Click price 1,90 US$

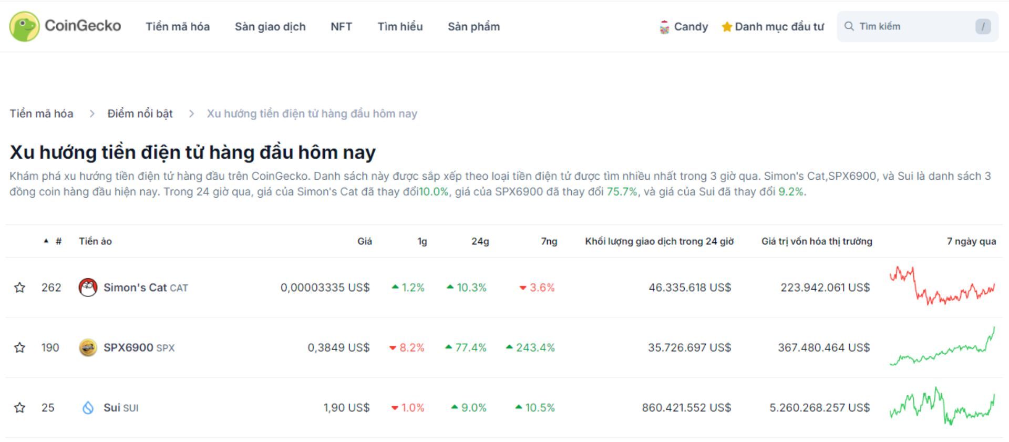[x=346, y=407]
